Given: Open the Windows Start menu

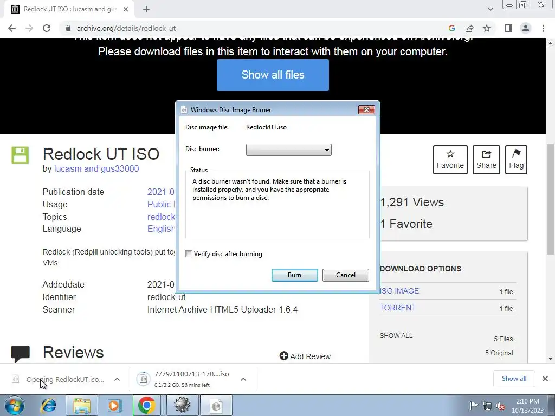Looking at the screenshot, I should click(14, 405).
